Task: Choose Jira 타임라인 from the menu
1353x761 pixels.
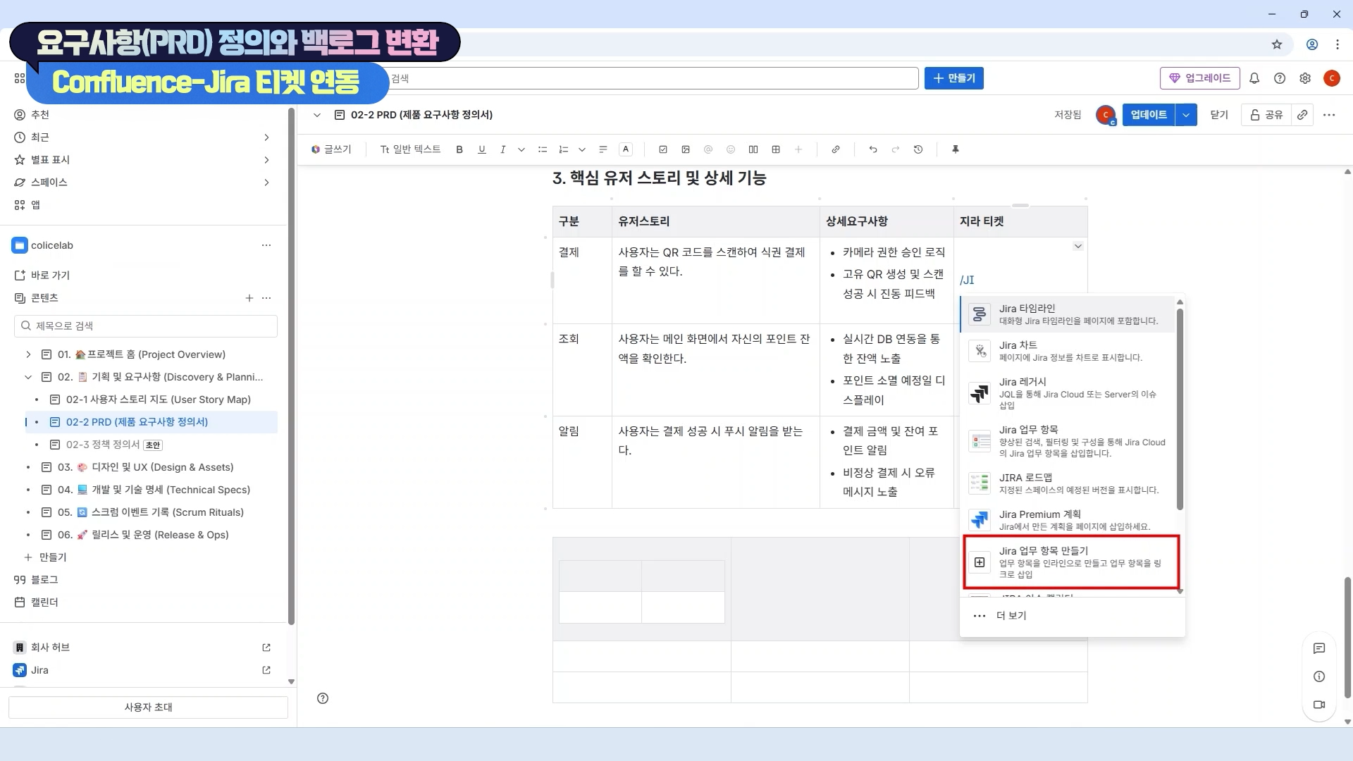Action: click(x=1068, y=314)
